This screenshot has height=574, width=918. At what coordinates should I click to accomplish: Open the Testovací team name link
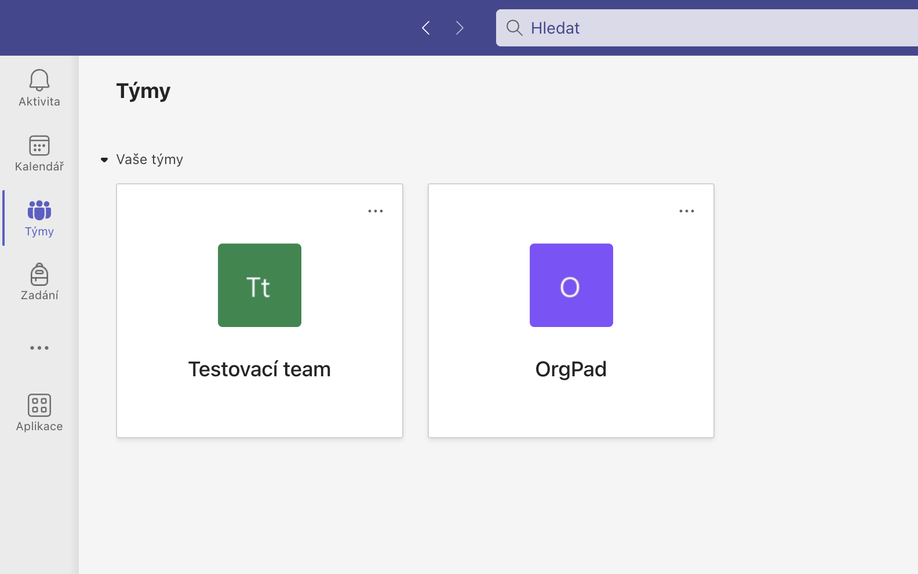tap(260, 369)
